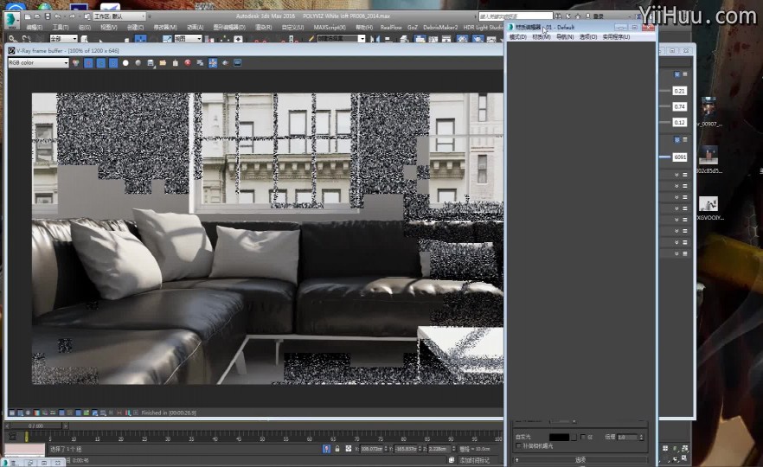This screenshot has width=763, height=467.
Task: Open the 视图 reference coordinate dropdown
Action: (x=188, y=39)
